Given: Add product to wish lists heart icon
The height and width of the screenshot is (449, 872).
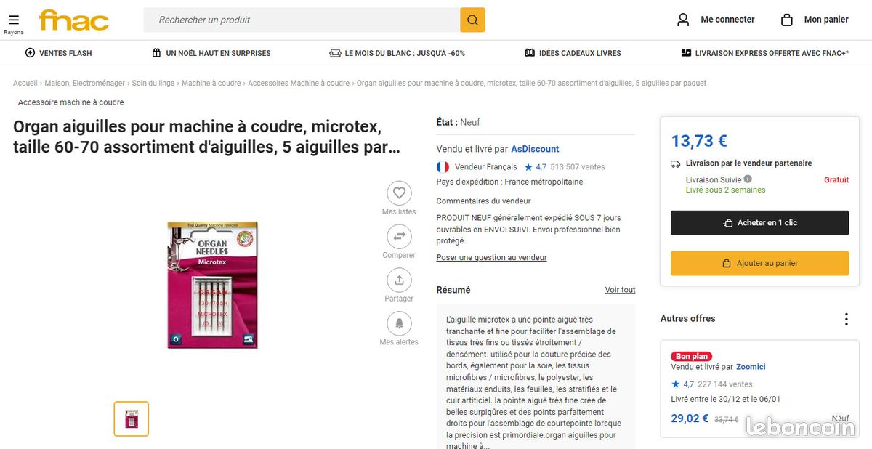Looking at the screenshot, I should (399, 193).
